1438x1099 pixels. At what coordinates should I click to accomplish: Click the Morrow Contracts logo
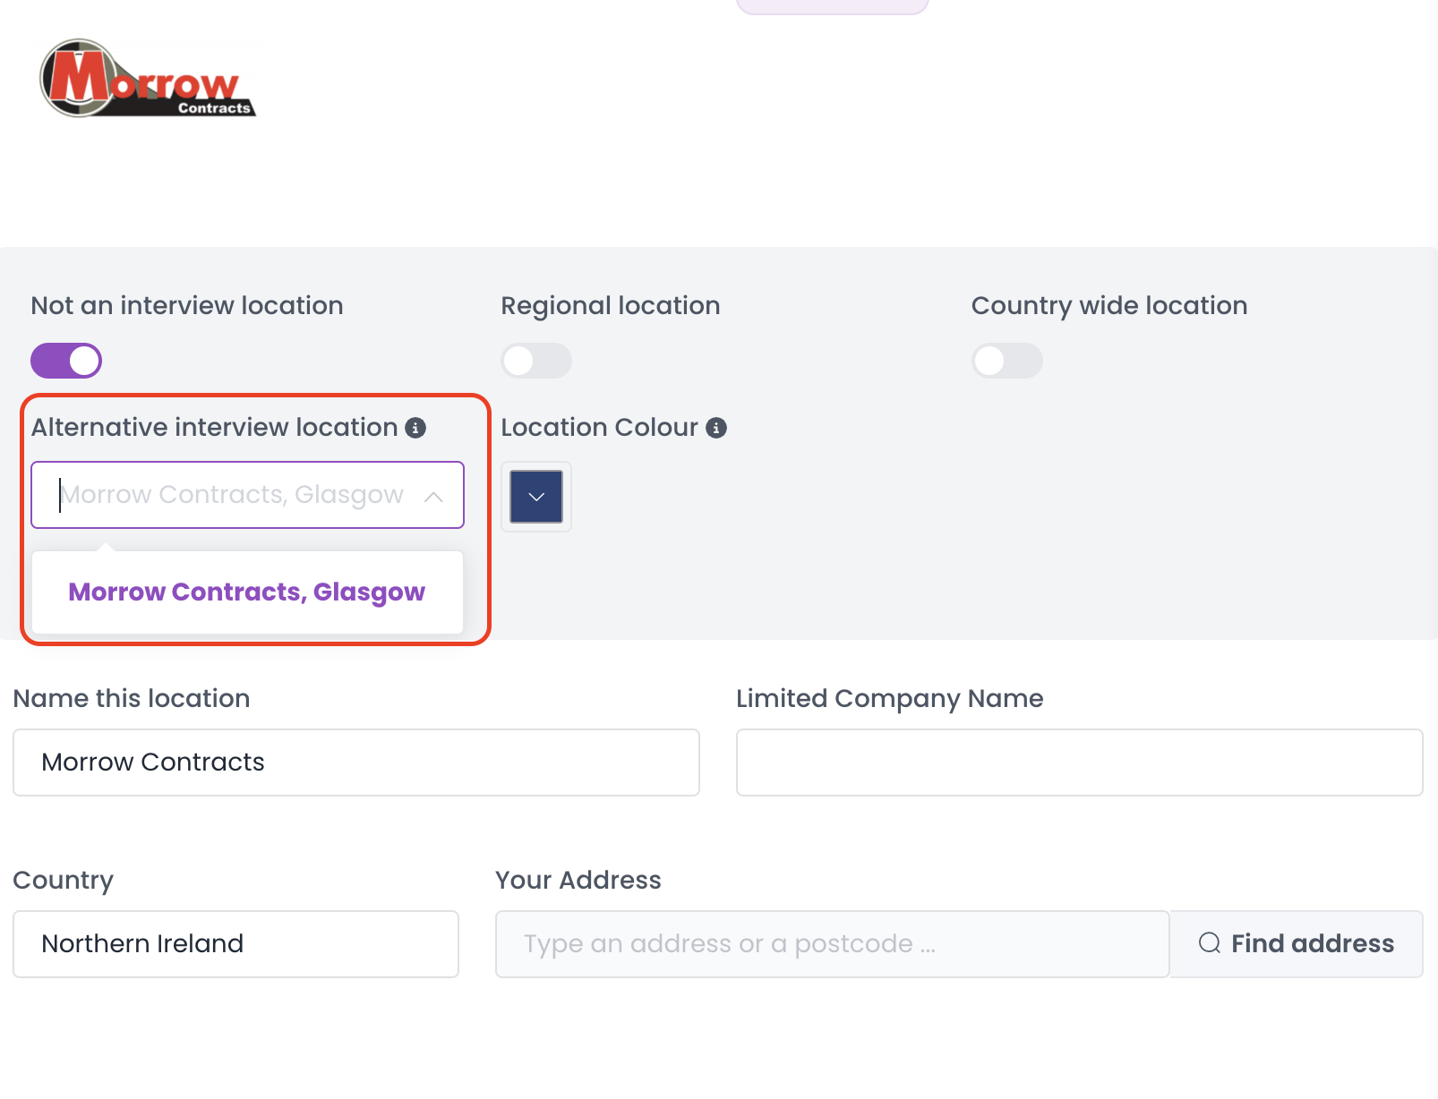[x=148, y=79]
